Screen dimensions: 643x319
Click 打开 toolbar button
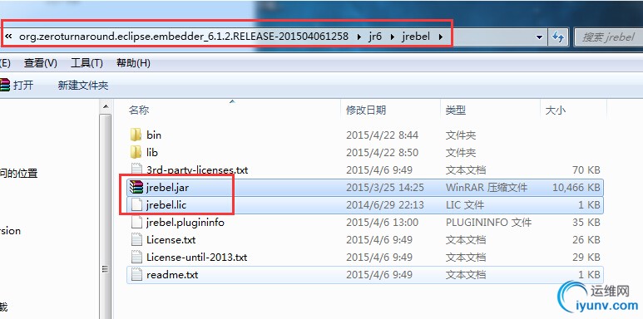coord(23,86)
